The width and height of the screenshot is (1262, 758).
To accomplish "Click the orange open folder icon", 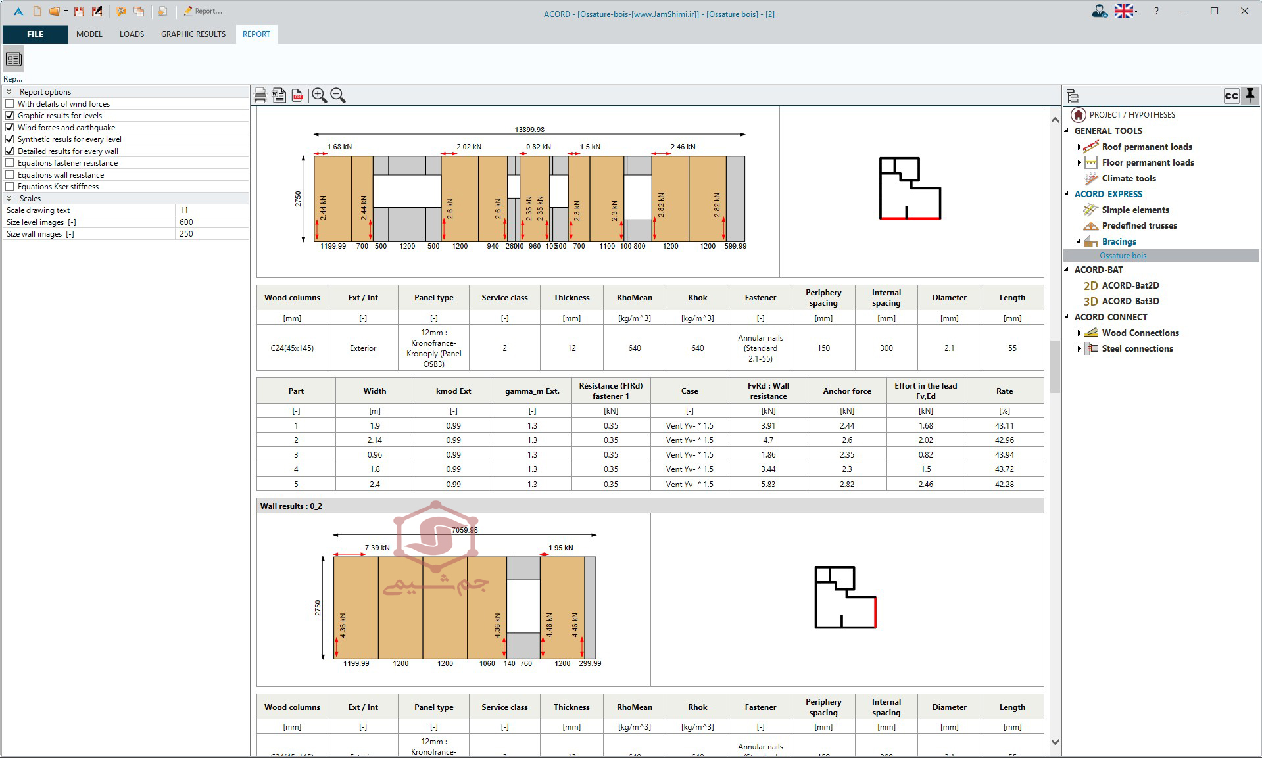I will coord(55,11).
